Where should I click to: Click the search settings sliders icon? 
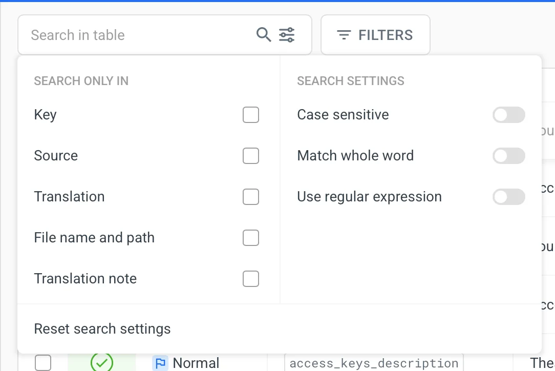point(287,34)
